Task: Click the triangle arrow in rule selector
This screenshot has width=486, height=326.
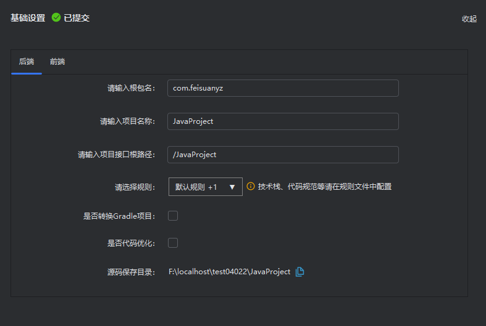Action: pos(232,187)
